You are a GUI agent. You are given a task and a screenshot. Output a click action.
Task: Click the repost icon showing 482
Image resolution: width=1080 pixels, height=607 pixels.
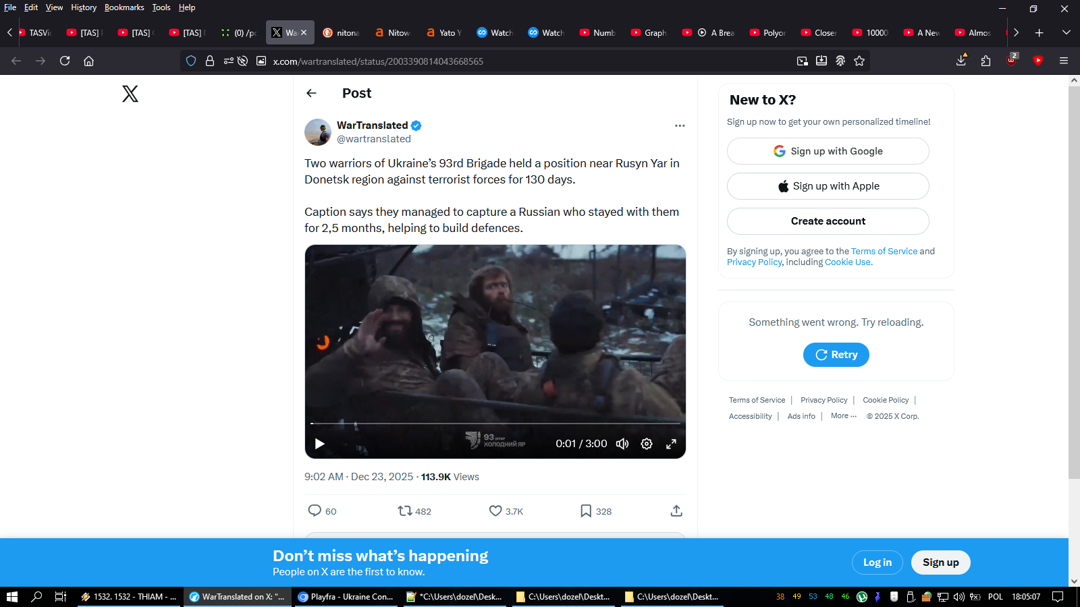(405, 511)
